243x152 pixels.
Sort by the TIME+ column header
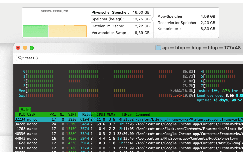pos(126,114)
